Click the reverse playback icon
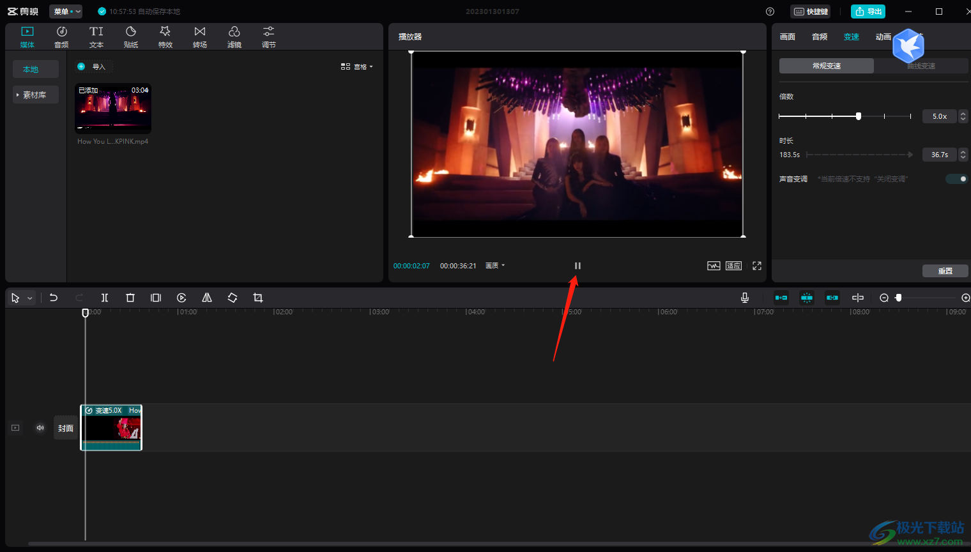Image resolution: width=971 pixels, height=552 pixels. click(181, 298)
